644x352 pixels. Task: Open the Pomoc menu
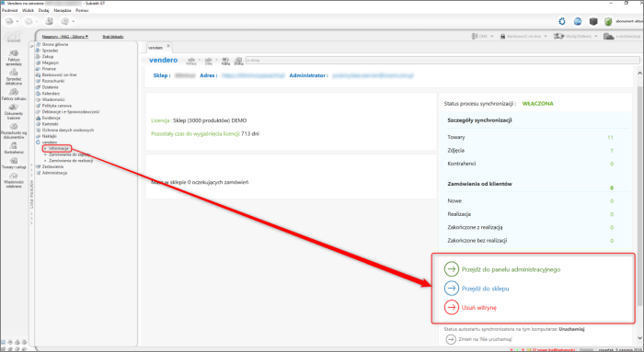(82, 10)
